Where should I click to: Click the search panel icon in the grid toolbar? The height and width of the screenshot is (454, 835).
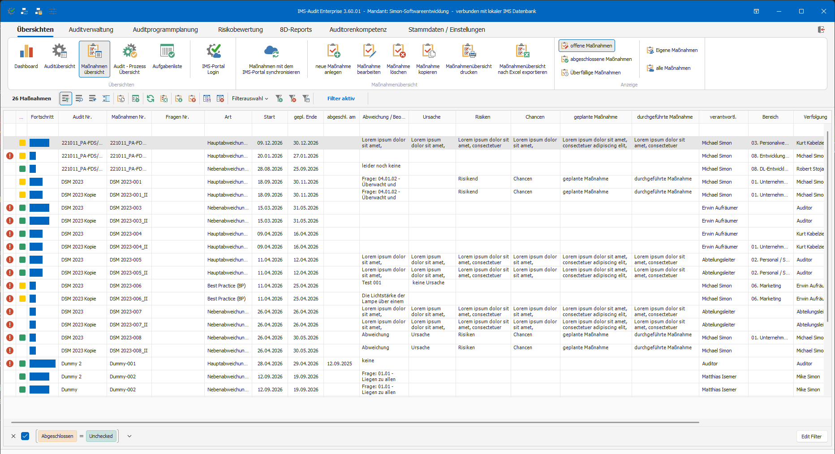click(79, 99)
